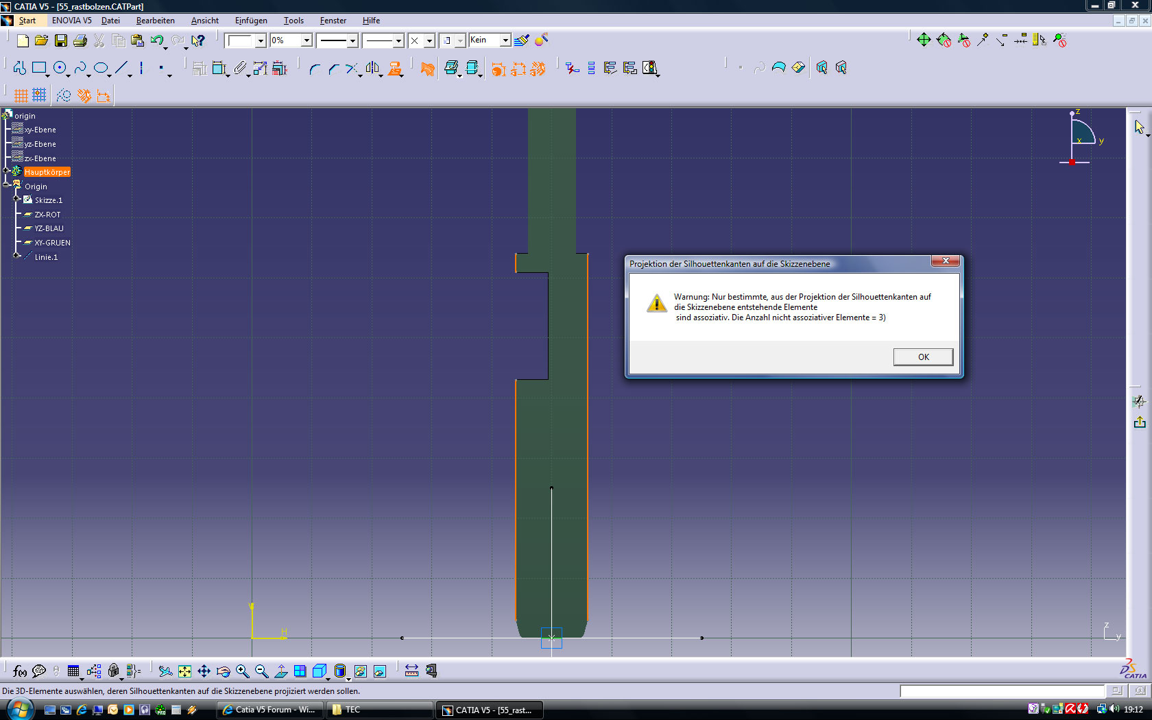Click the Project 3D elements icon
This screenshot has height=720, width=1152.
[394, 69]
